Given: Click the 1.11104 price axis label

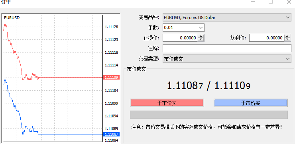Looking at the screenshot, I should pyautogui.click(x=112, y=90).
